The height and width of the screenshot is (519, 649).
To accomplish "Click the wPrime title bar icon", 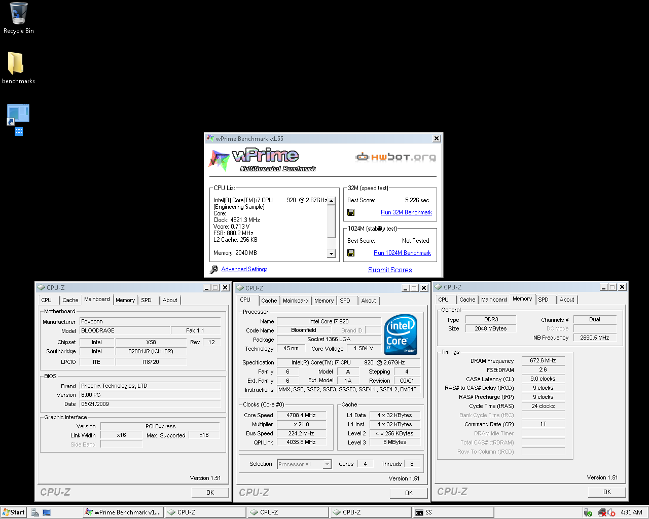I will pos(210,138).
